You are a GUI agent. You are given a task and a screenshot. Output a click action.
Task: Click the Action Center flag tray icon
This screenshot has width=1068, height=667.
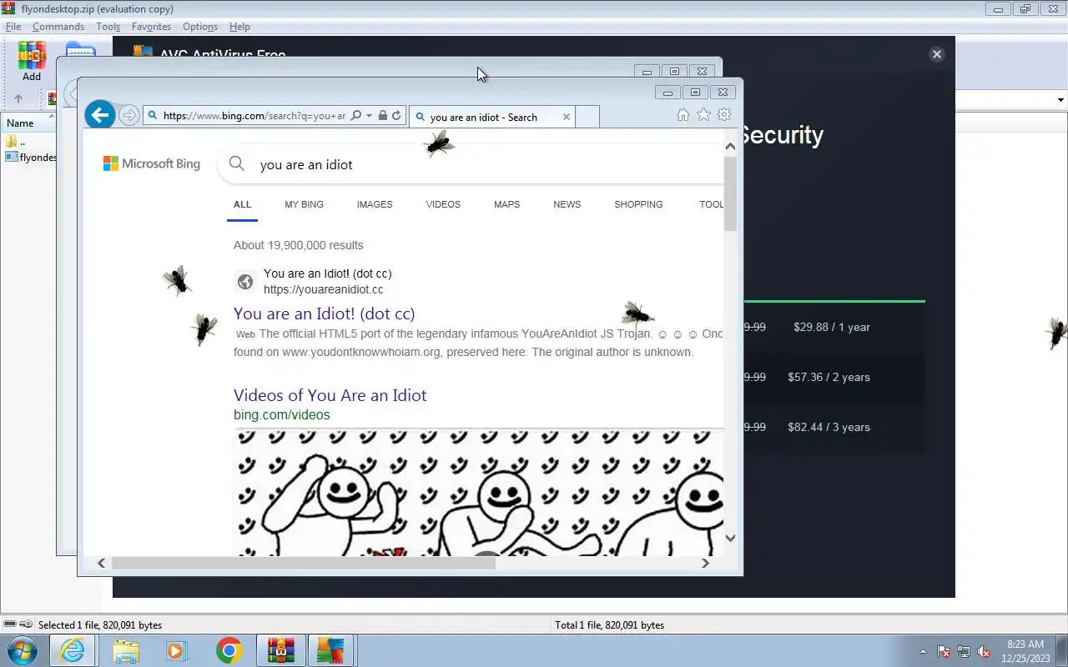tap(944, 652)
